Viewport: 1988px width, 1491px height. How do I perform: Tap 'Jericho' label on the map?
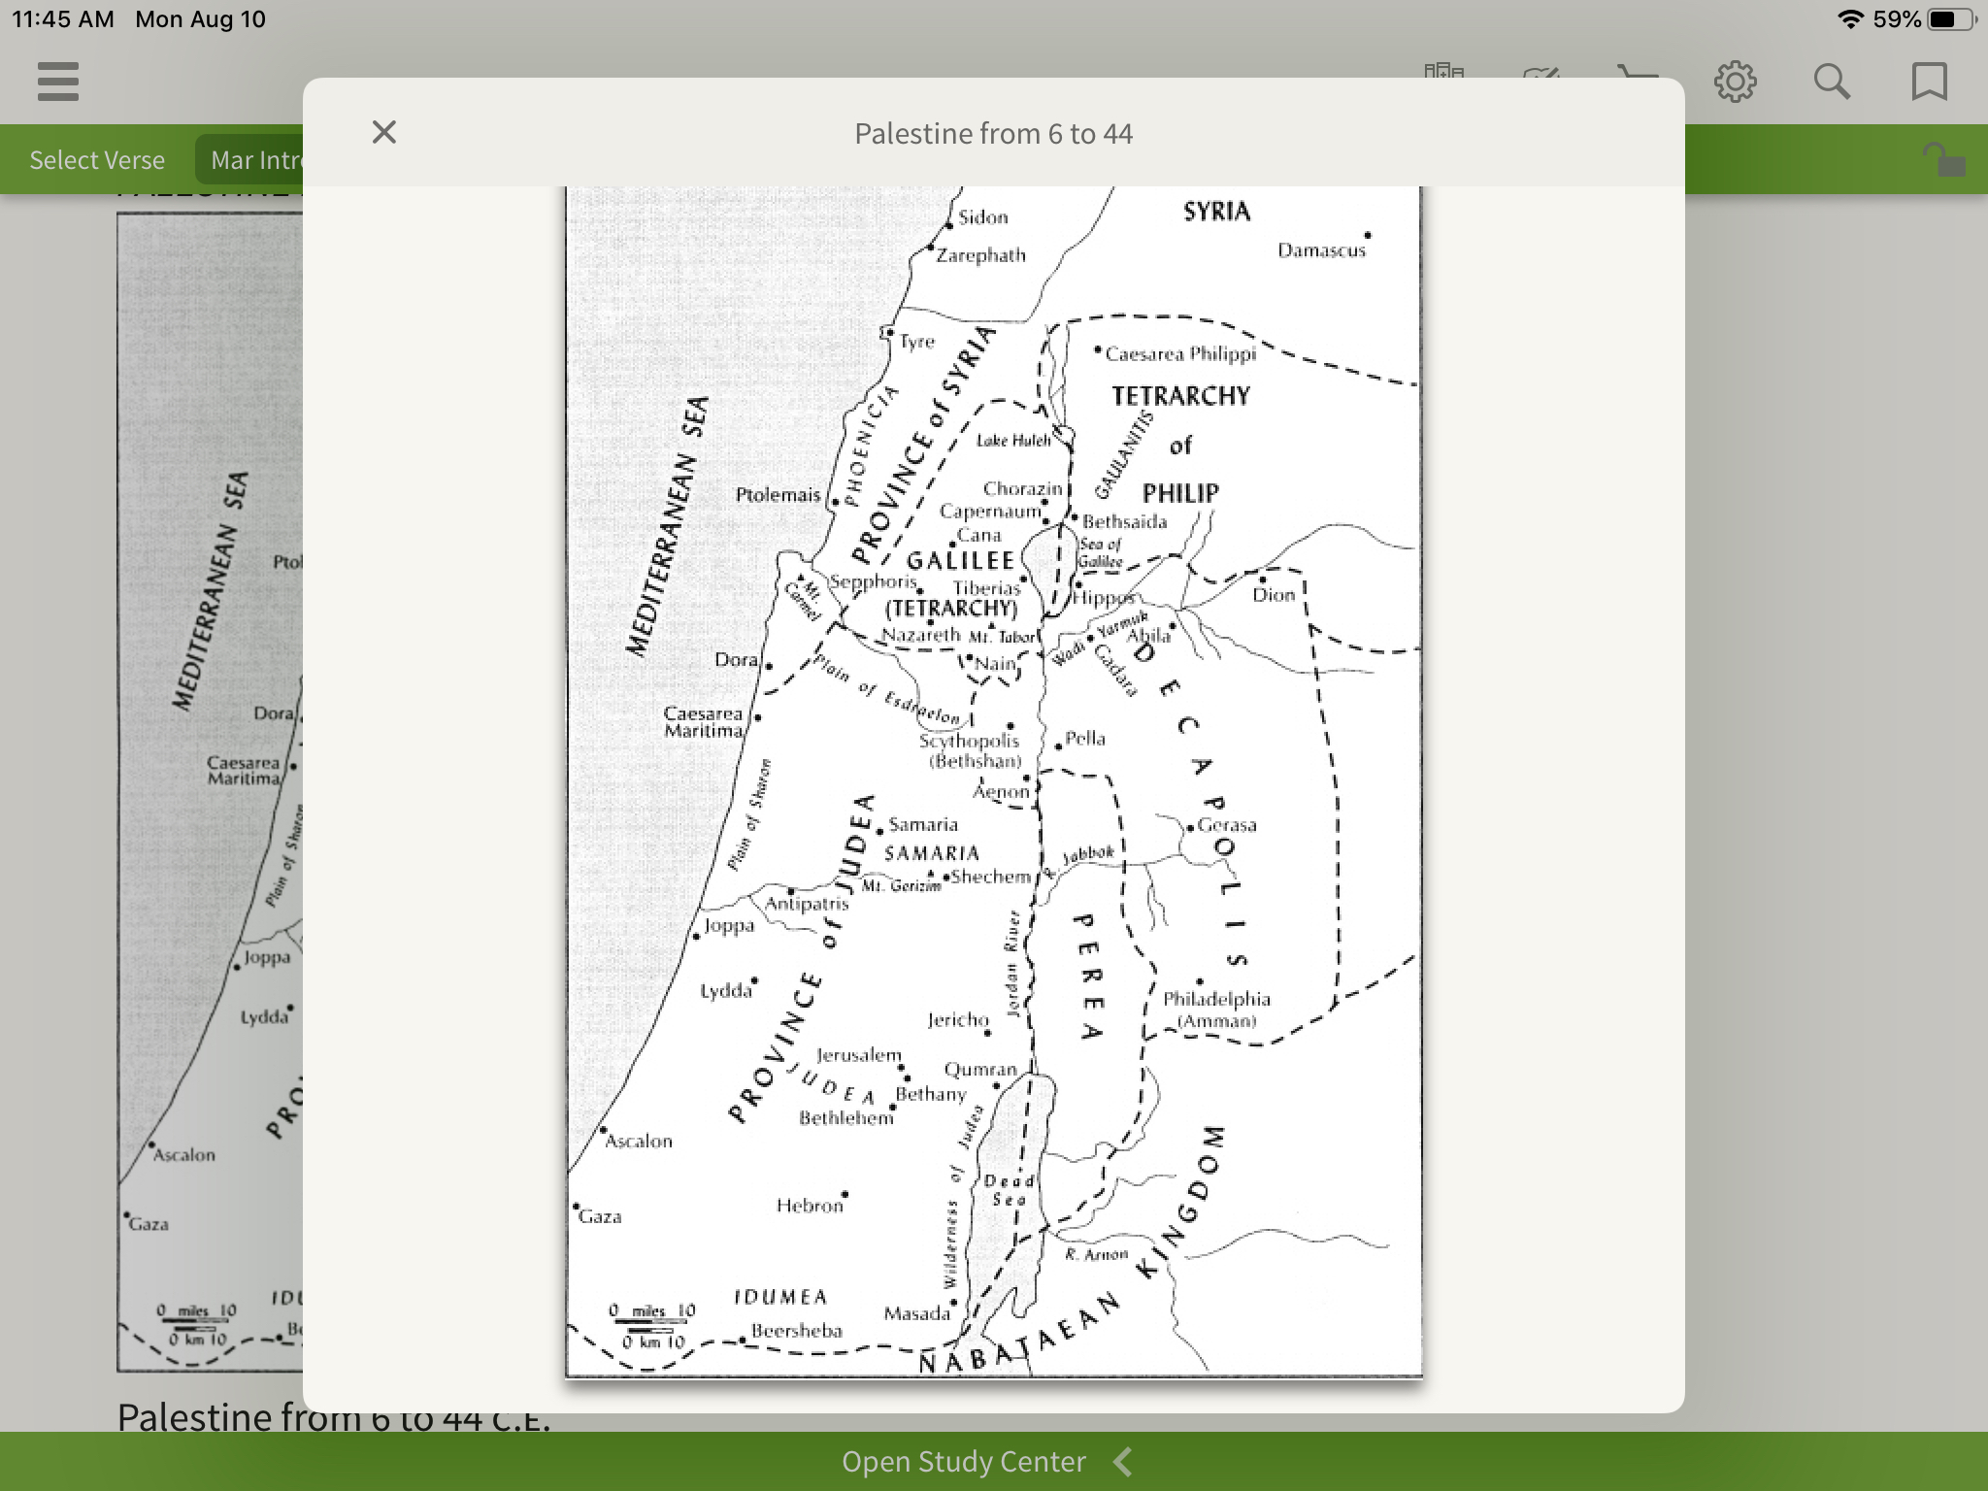(957, 1020)
